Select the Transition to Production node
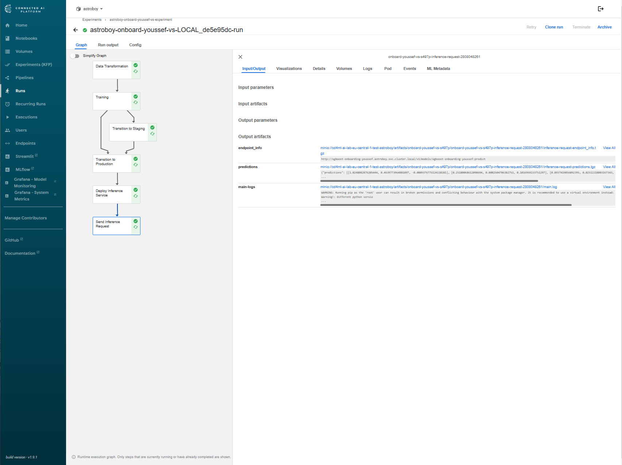This screenshot has height=465, width=622. click(x=116, y=164)
